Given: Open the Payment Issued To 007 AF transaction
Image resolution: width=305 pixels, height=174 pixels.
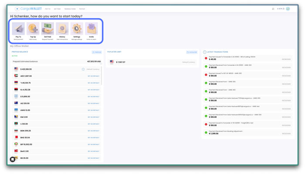Looking at the screenshot, I should click(x=247, y=75).
